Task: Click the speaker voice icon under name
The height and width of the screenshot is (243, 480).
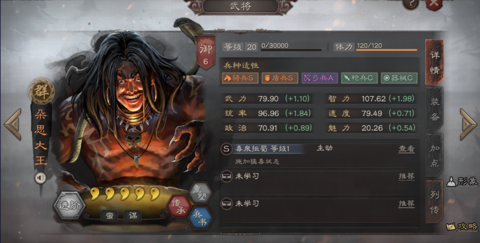Action: pos(40,178)
